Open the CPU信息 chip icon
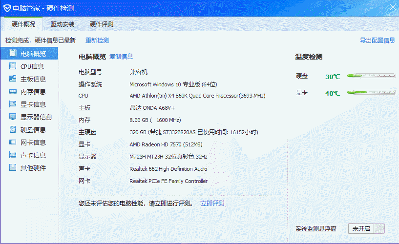The width and height of the screenshot is (399, 244). coord(13,66)
